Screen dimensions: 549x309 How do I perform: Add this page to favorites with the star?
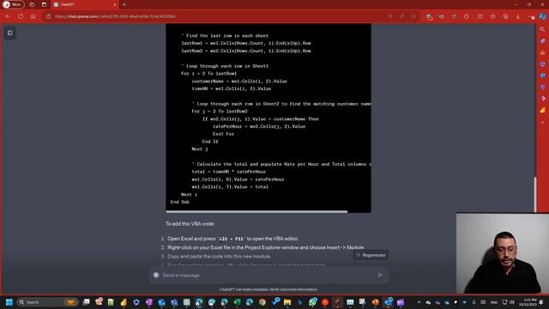tap(413, 16)
